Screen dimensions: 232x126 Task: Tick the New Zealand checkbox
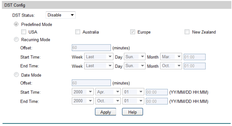pyautogui.click(x=187, y=32)
